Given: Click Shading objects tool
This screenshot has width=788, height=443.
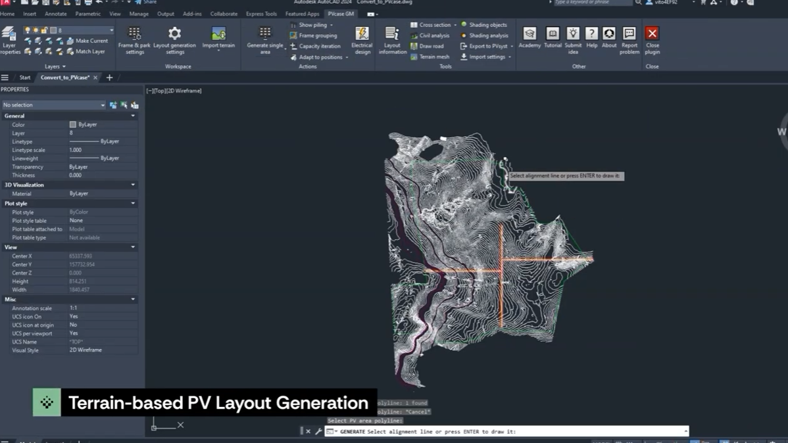Looking at the screenshot, I should coord(483,24).
